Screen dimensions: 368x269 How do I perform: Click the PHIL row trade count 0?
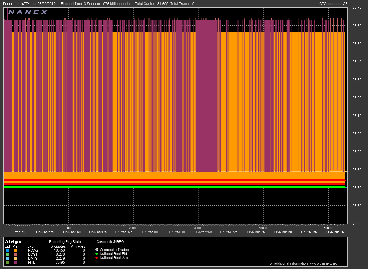pos(84,262)
